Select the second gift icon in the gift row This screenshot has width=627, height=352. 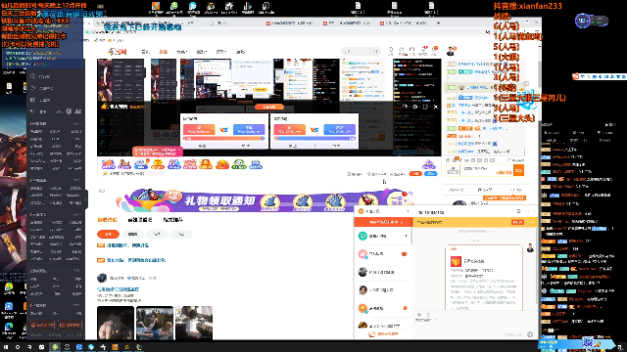(x=124, y=164)
